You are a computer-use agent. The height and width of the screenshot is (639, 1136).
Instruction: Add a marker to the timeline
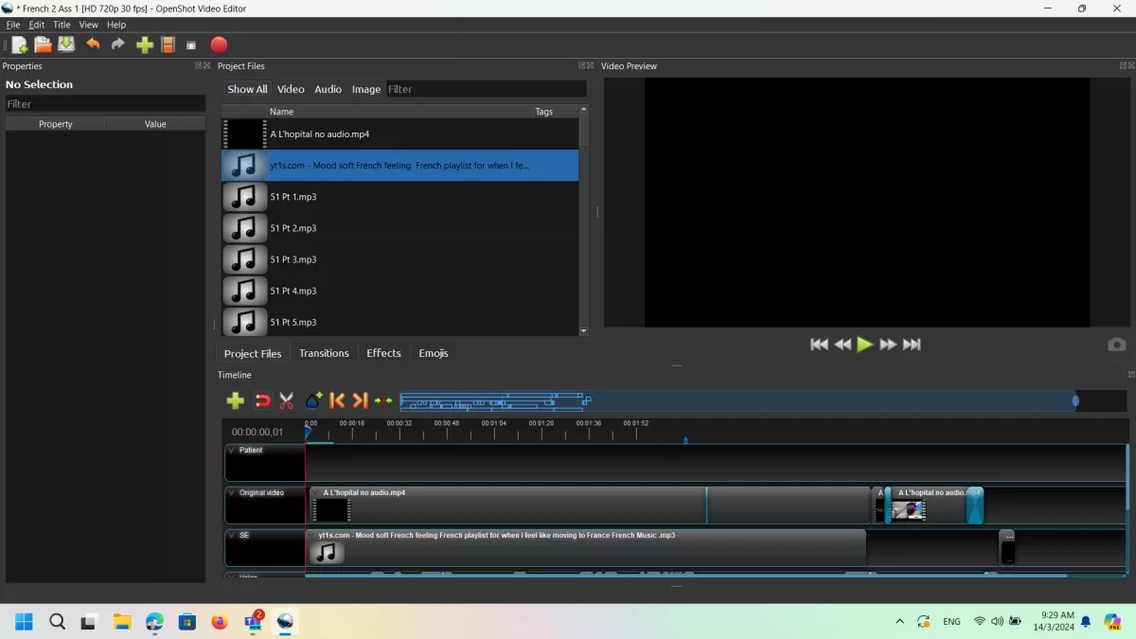click(x=312, y=400)
